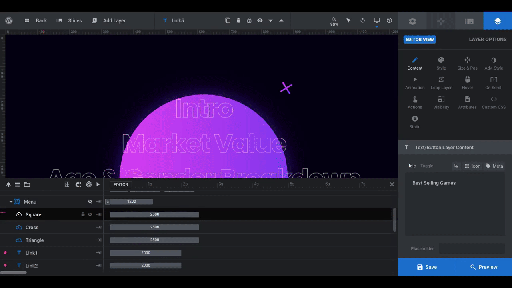
Task: Click the Placeholder input field
Action: [x=472, y=248]
